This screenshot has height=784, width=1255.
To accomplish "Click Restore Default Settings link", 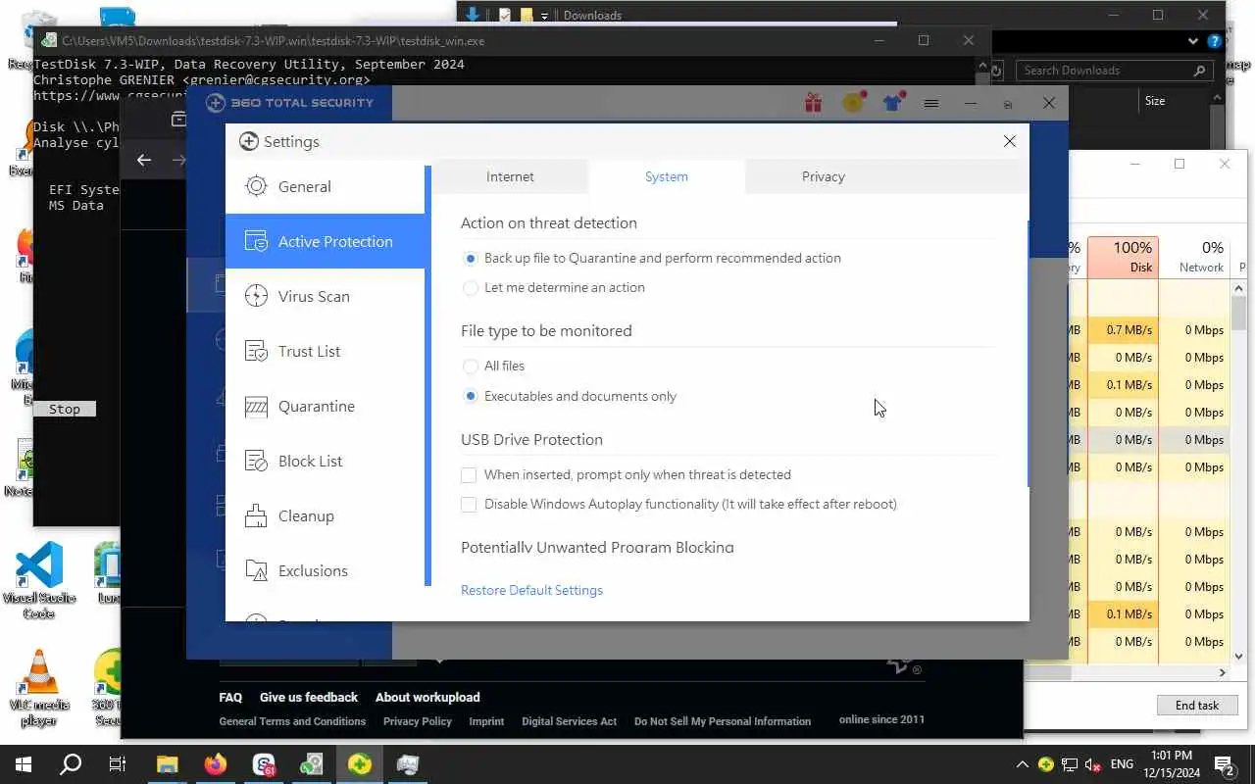I will [531, 590].
